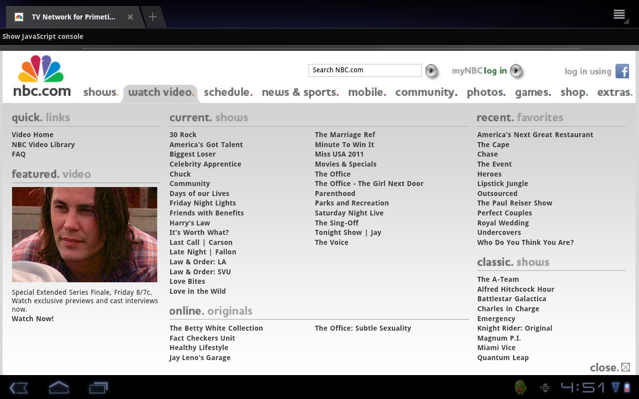Open America's Next Great Restaurant link
Image resolution: width=639 pixels, height=399 pixels.
tap(535, 135)
